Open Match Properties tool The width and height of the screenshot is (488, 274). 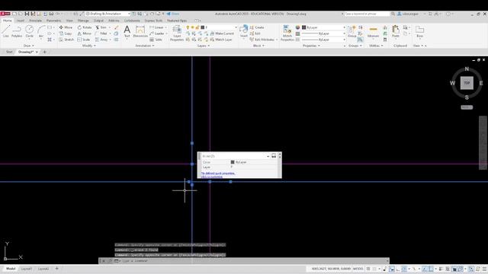(287, 33)
